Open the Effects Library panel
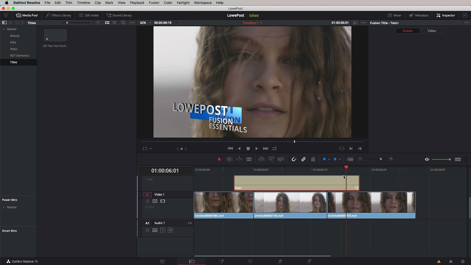 (x=58, y=15)
